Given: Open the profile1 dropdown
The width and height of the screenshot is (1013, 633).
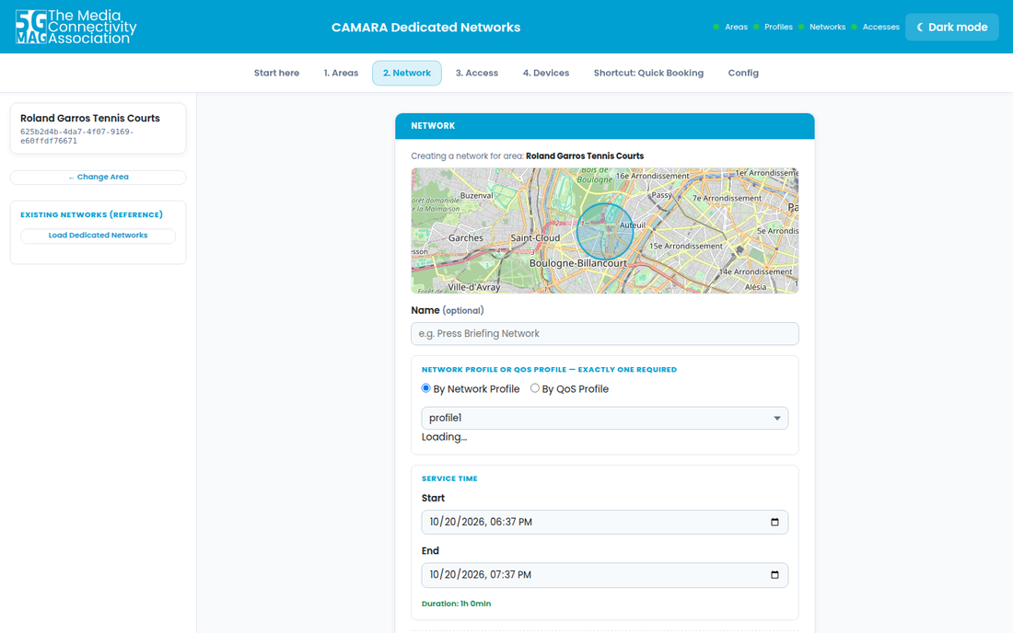Looking at the screenshot, I should click(x=605, y=418).
